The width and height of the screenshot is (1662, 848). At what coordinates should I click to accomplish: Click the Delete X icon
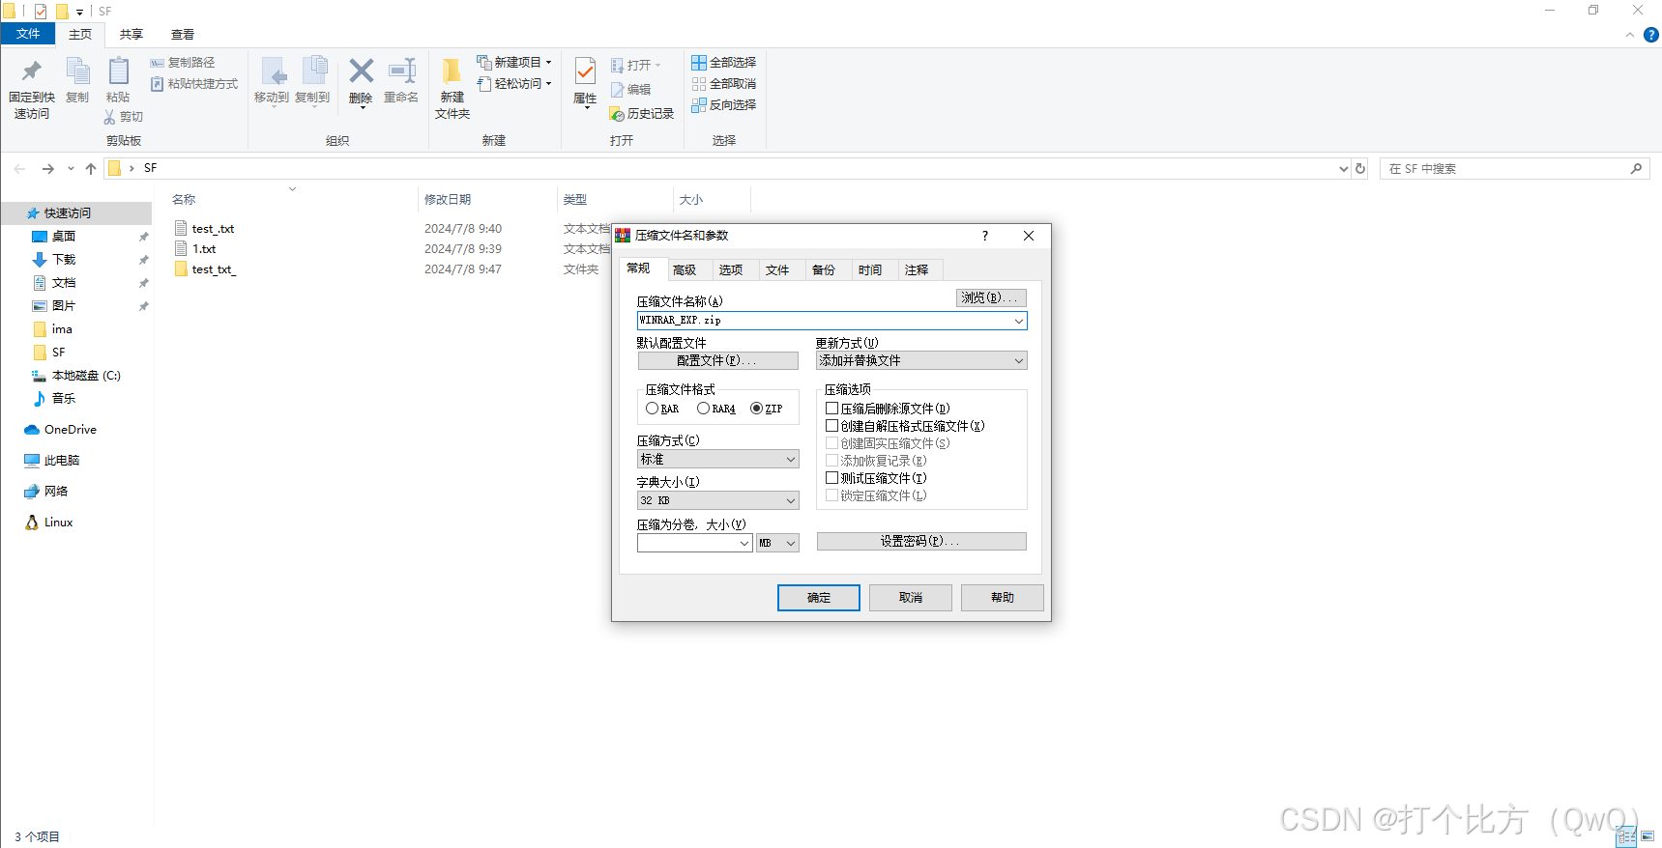(361, 71)
